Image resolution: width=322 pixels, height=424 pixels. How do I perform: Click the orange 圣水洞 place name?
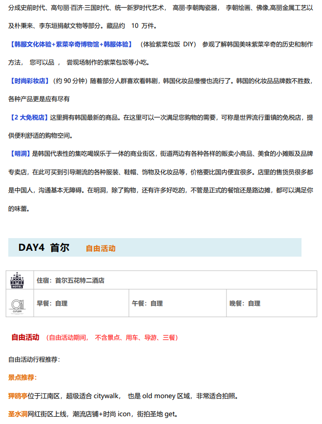tap(18, 414)
